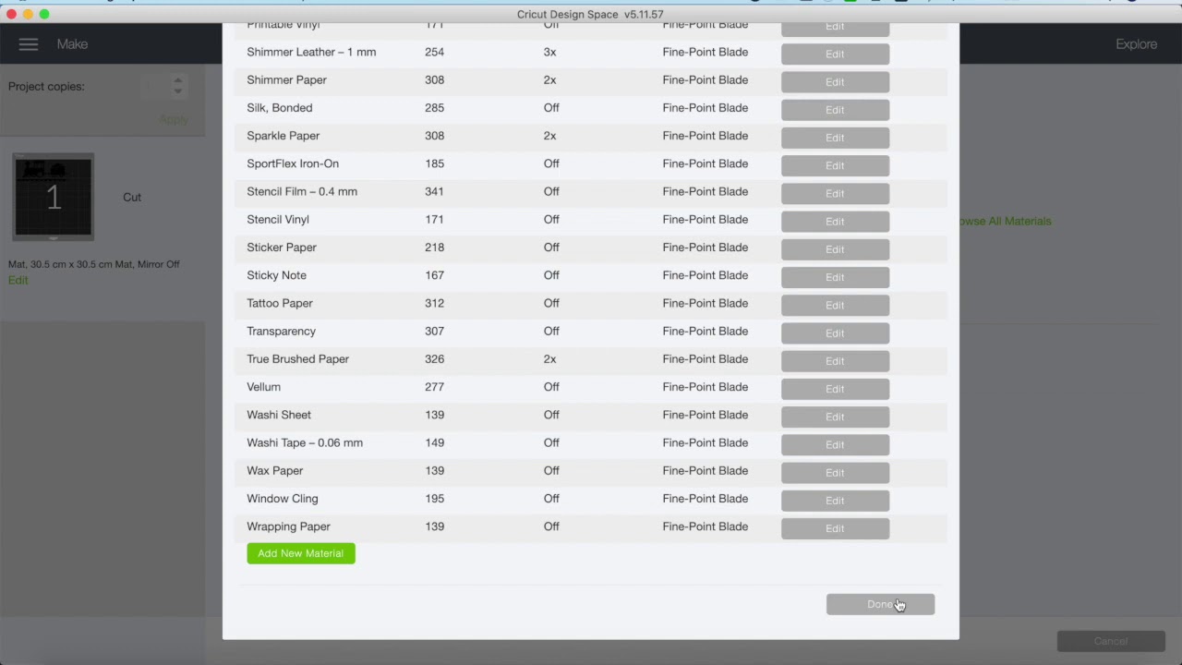Viewport: 1182px width, 665px height.
Task: Click Edit for SportFlex Iron-On
Action: coord(835,165)
